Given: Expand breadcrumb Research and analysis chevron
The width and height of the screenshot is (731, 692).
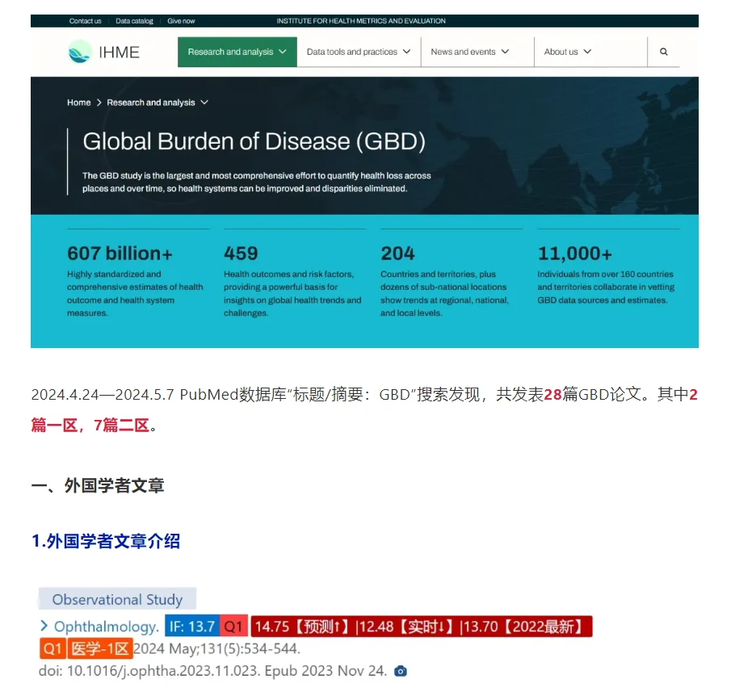Looking at the screenshot, I should tap(204, 103).
